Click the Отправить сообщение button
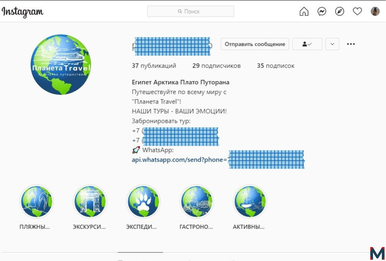Image resolution: width=386 pixels, height=261 pixels. click(255, 44)
